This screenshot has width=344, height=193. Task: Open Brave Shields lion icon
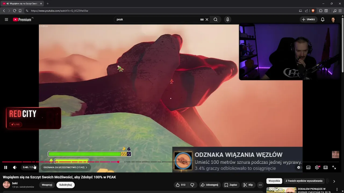[x=313, y=11]
